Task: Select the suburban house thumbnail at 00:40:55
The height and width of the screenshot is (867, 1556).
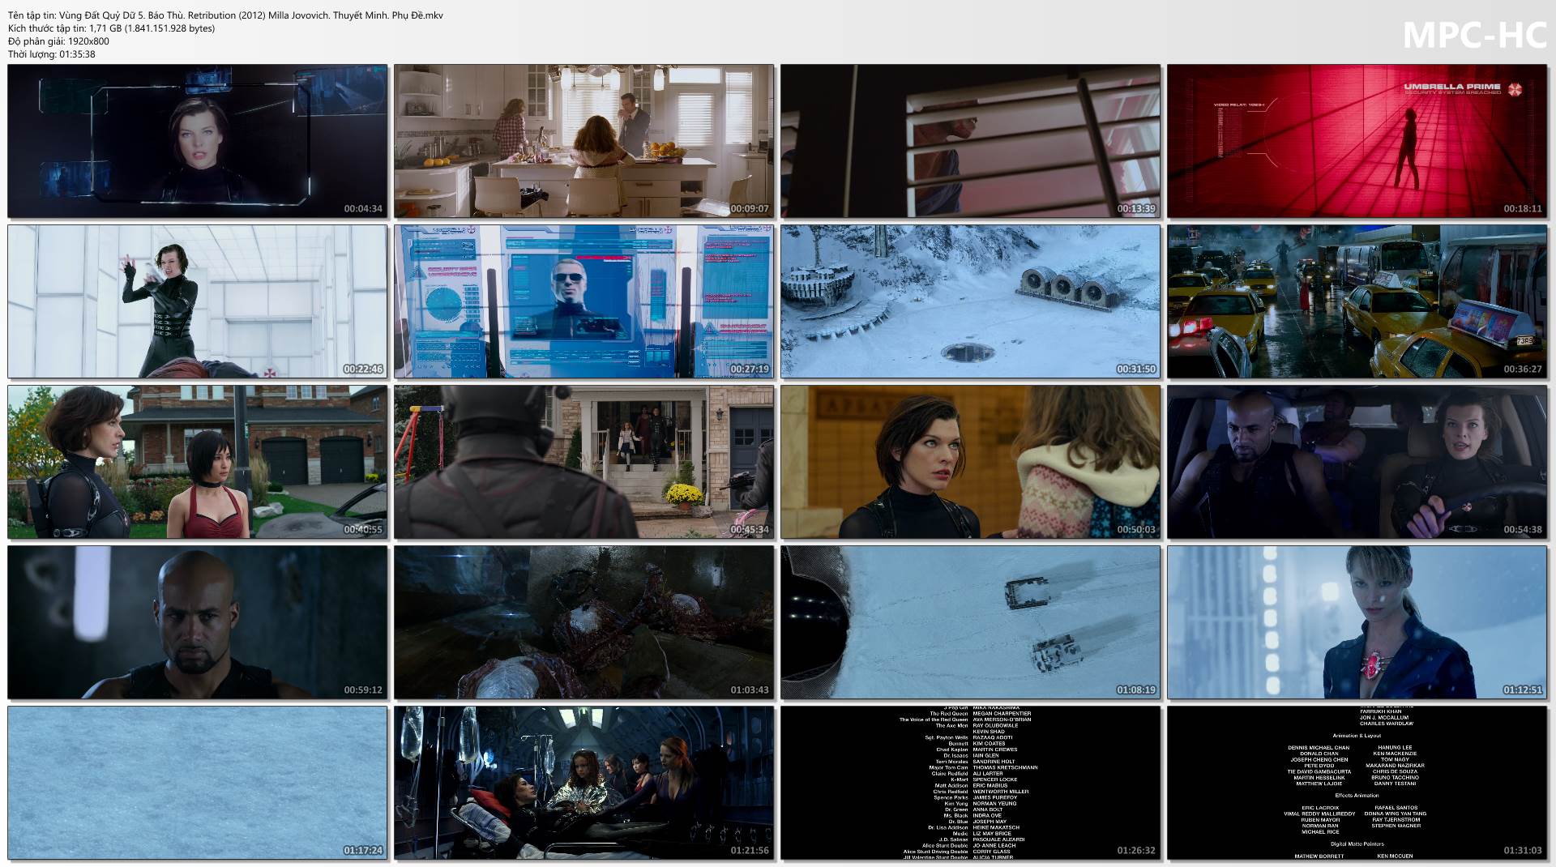Action: click(198, 463)
